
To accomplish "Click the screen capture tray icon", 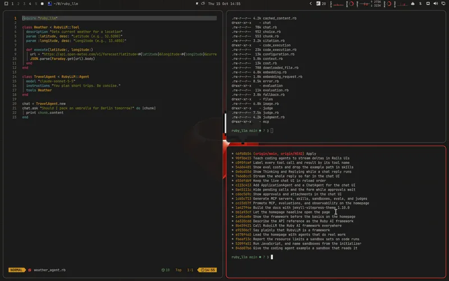I will click(x=428, y=4).
